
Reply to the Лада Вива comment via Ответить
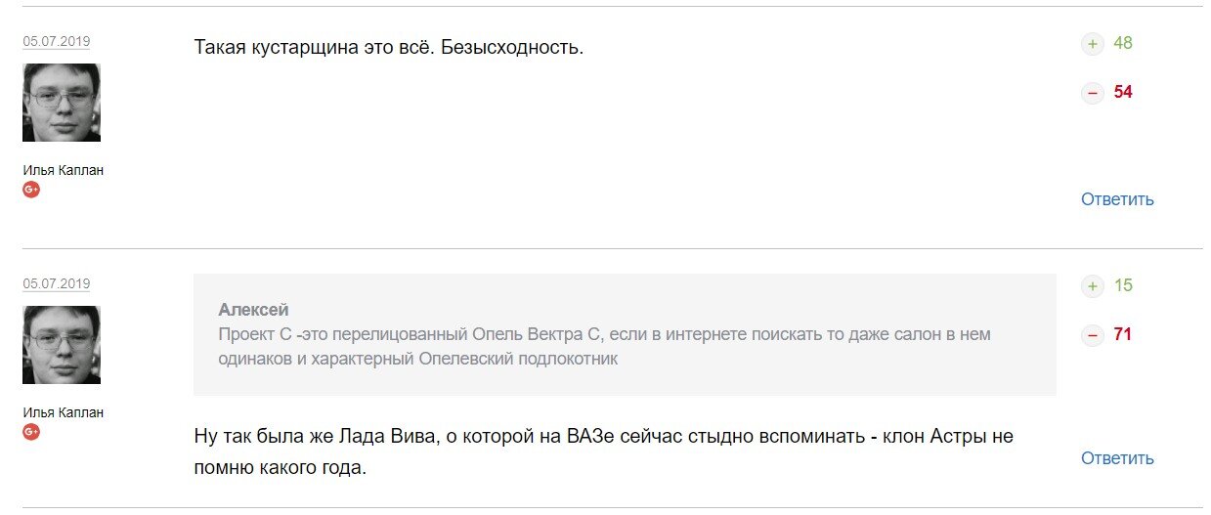1117,458
